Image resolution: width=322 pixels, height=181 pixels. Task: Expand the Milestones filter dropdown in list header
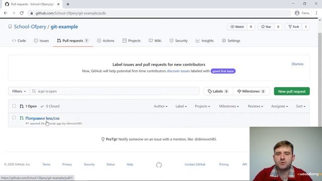[229, 106]
